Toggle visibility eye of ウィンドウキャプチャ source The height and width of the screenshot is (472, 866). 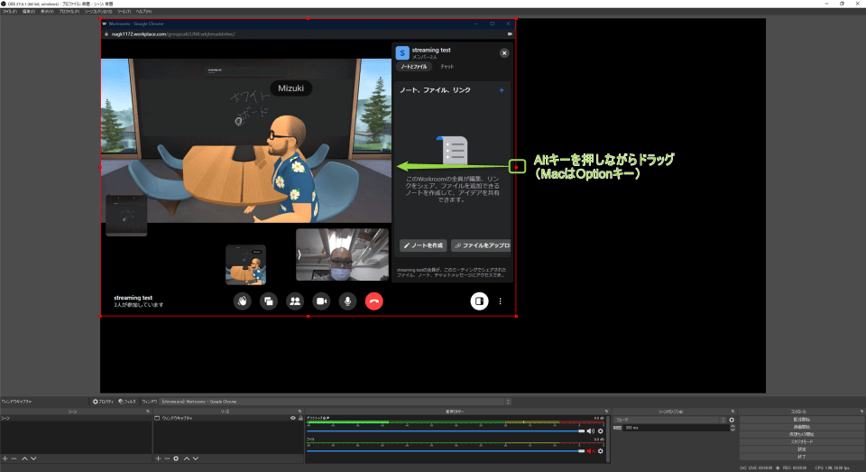[292, 419]
